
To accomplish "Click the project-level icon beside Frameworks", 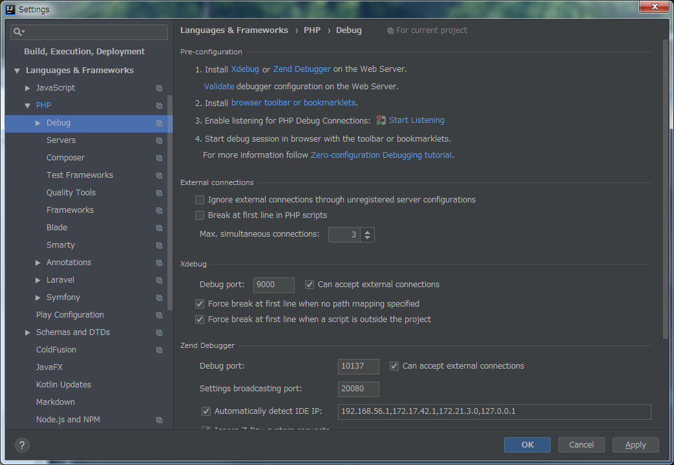I will 159,210.
